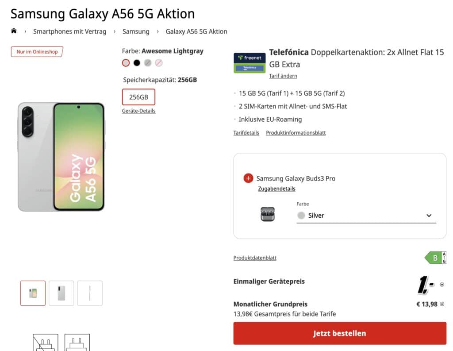Click the home icon in breadcrumb
The height and width of the screenshot is (351, 453).
[x=14, y=31]
